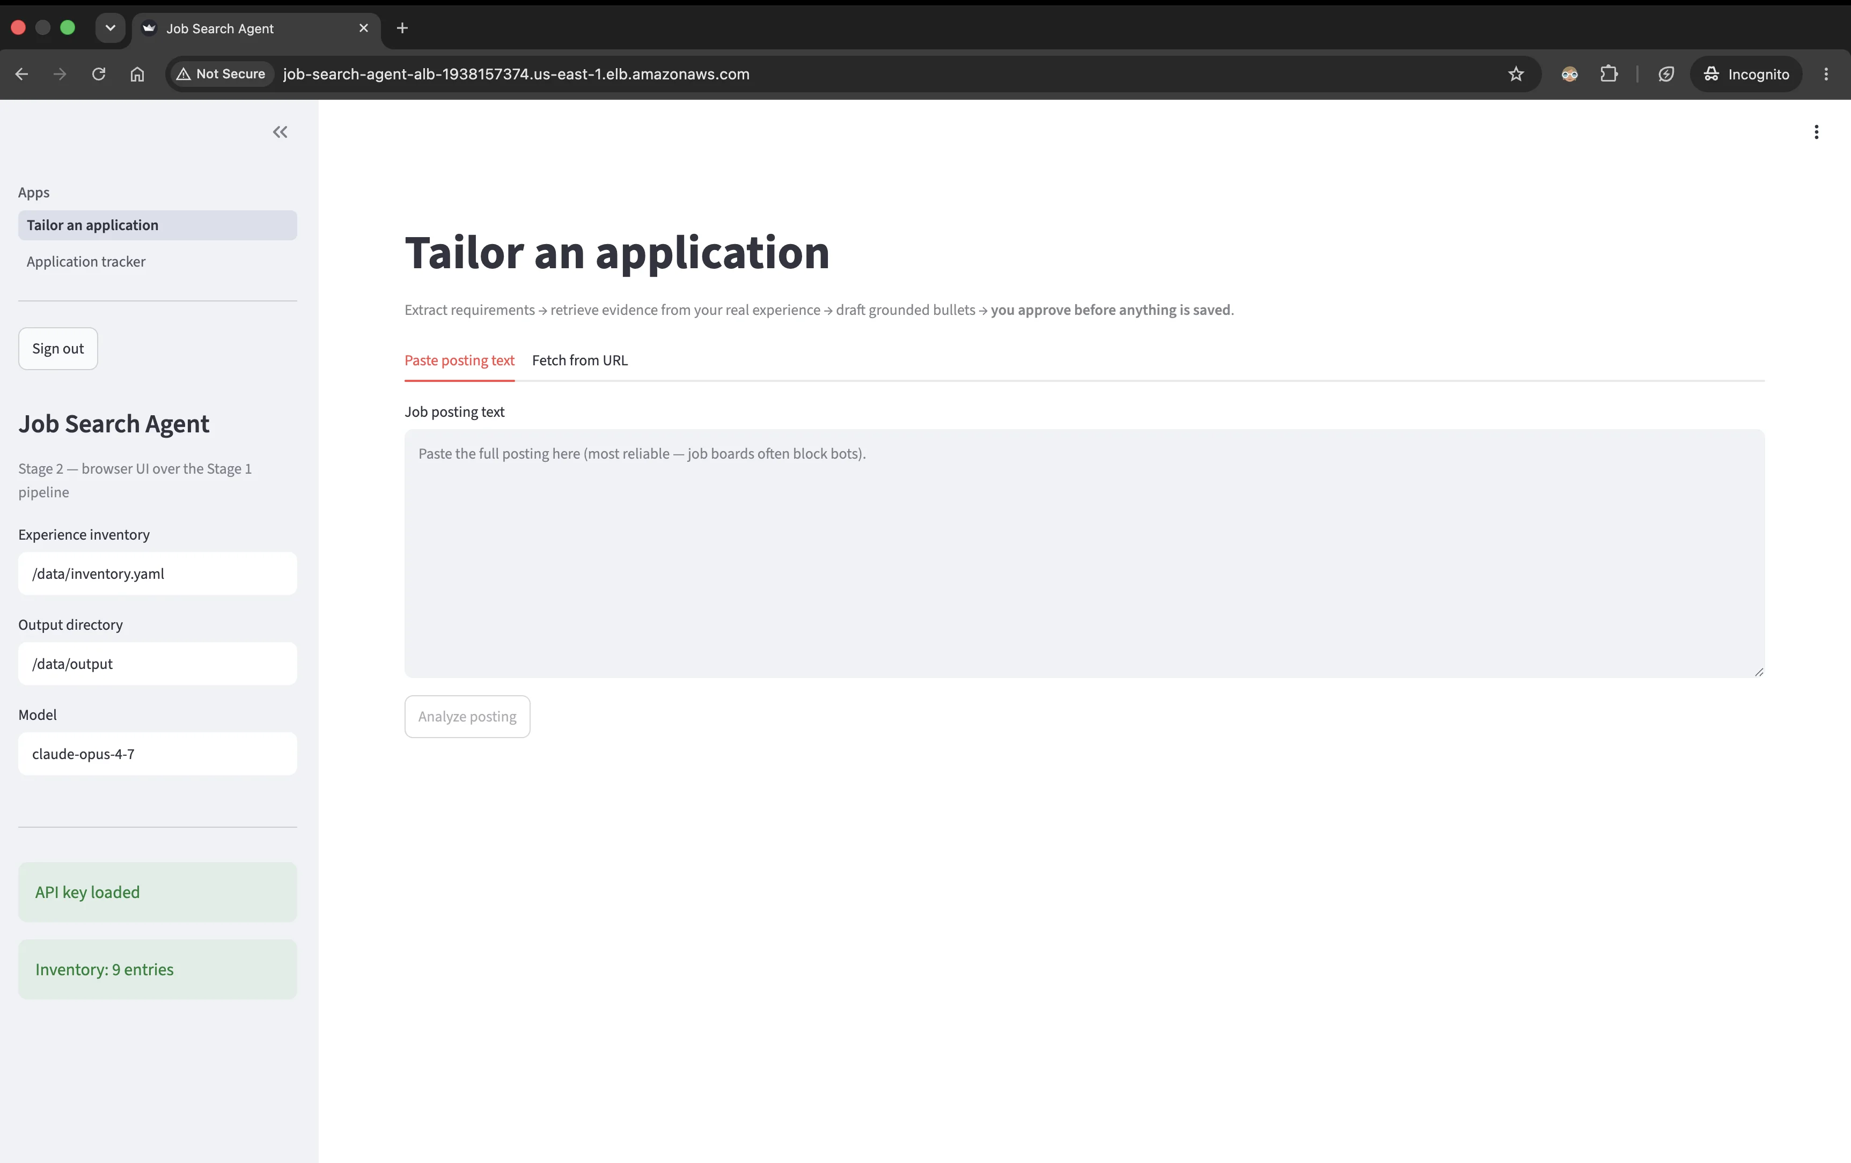Click the avatar extension icon in toolbar
Screen dimensions: 1851x1163
(1569, 75)
